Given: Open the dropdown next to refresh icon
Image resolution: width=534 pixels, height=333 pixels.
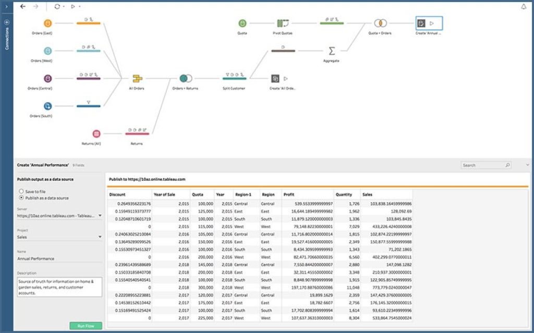Looking at the screenshot, I should (x=64, y=6).
